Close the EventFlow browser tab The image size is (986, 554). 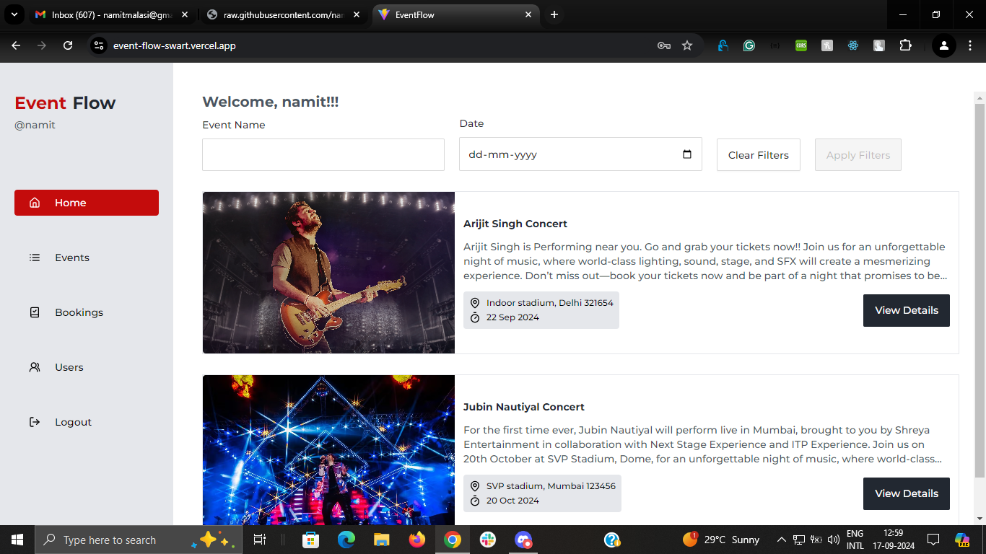coord(528,14)
